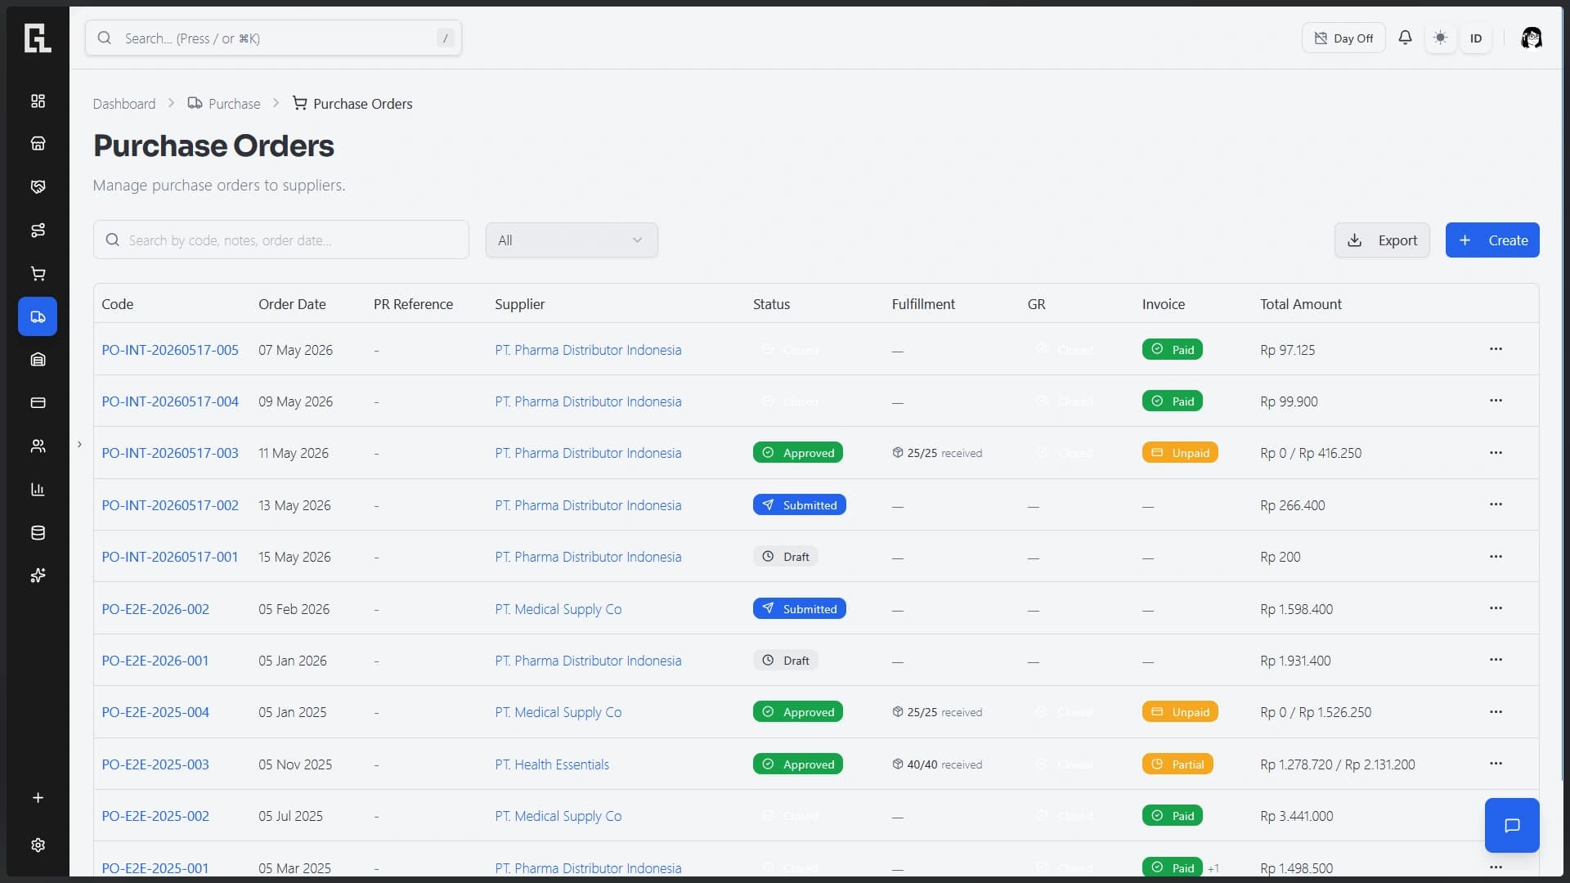The width and height of the screenshot is (1570, 883).
Task: Open row actions for PO-INT-20260517-005
Action: [x=1496, y=349]
